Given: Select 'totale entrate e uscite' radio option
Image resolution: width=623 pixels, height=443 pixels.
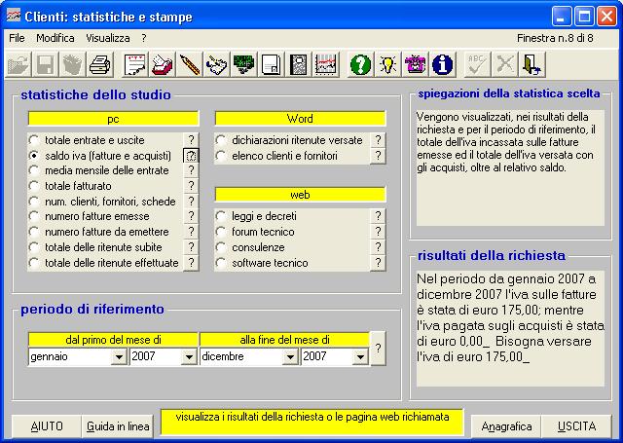Looking at the screenshot, I should point(34,140).
